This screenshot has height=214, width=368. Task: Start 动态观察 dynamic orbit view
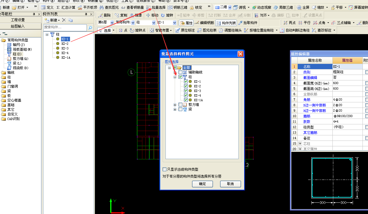tap(262, 7)
